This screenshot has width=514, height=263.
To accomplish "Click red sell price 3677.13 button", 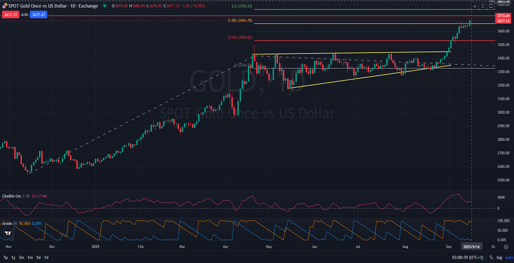I will 10,14.
